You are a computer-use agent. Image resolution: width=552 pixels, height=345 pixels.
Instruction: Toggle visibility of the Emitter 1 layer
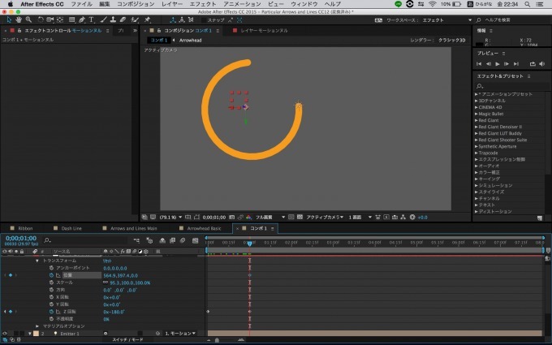click(5, 334)
